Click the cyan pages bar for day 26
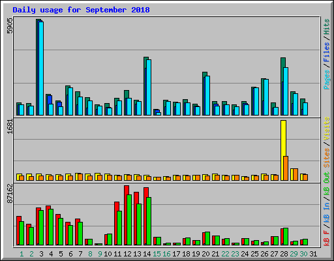This screenshot has width=334, height=261. pos(266,97)
